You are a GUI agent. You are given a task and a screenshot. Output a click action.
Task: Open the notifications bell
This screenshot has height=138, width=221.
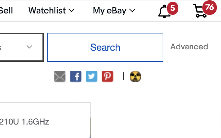pyautogui.click(x=164, y=12)
